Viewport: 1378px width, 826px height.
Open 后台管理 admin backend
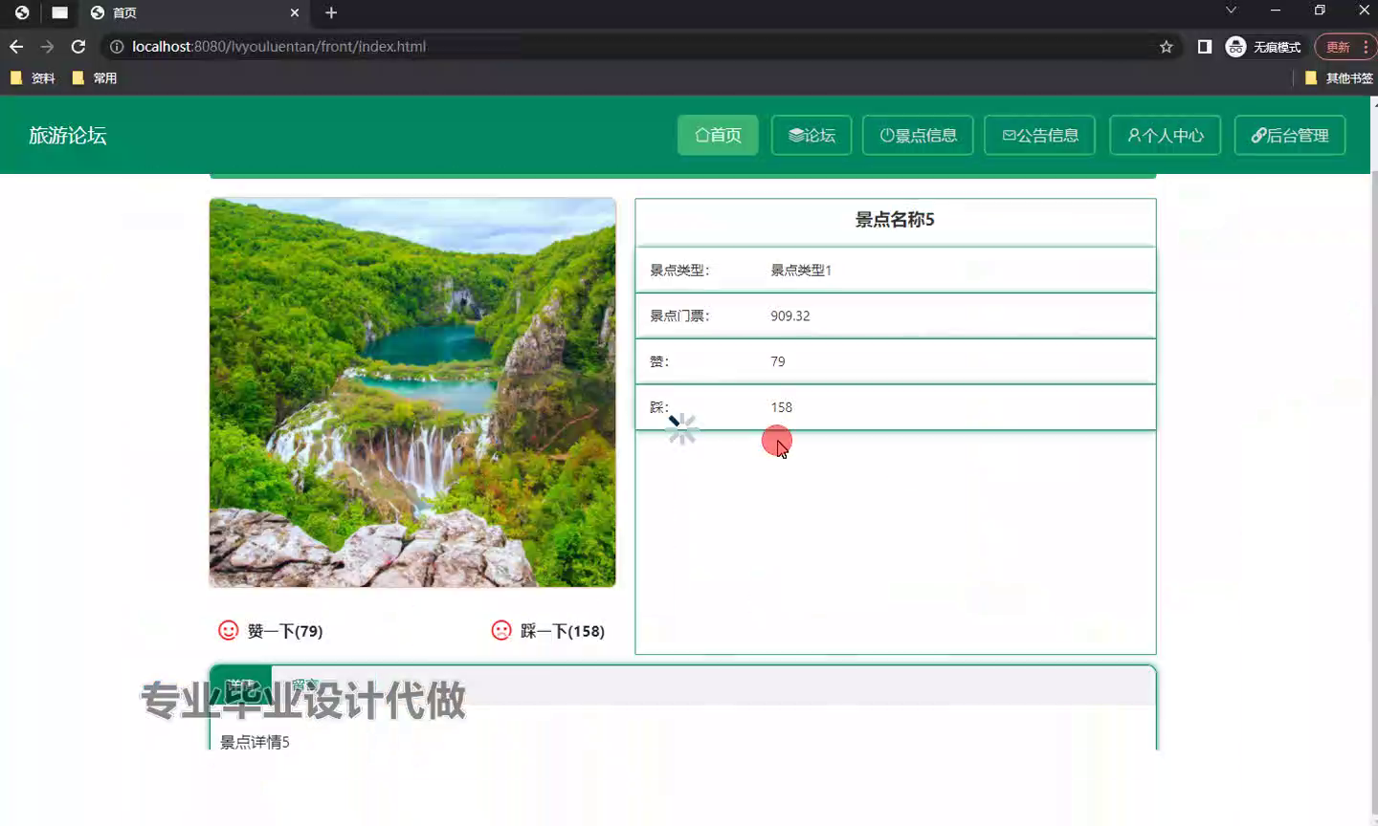(1290, 135)
